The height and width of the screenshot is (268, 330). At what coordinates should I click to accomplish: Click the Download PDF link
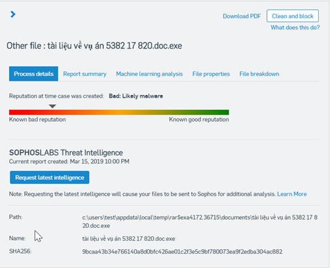pyautogui.click(x=241, y=16)
